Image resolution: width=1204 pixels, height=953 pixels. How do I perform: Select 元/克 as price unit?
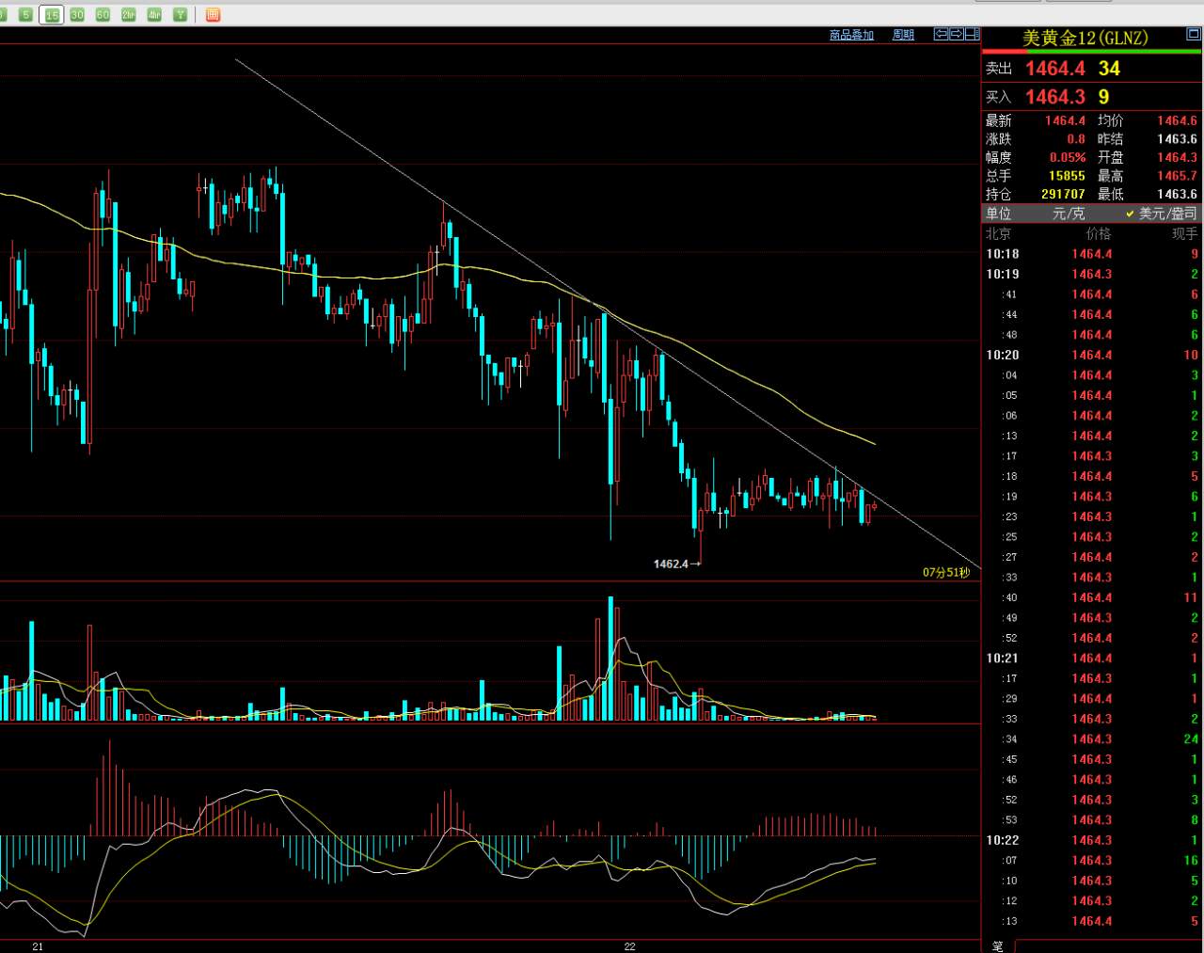[1068, 214]
